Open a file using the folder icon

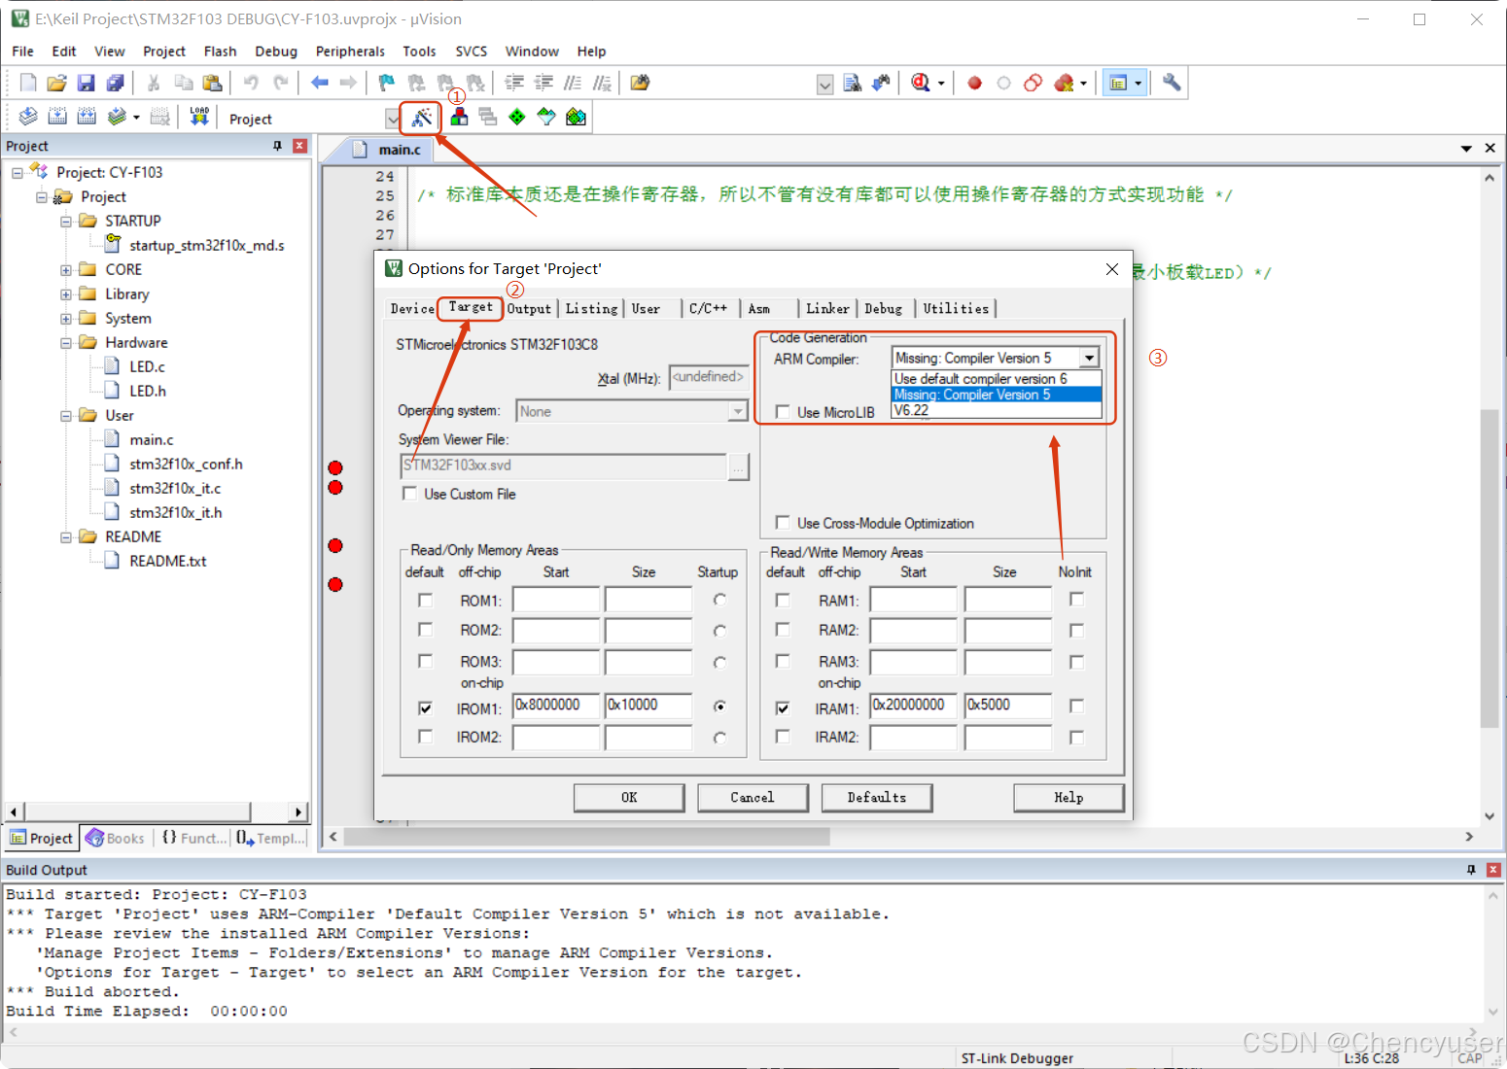click(x=56, y=83)
